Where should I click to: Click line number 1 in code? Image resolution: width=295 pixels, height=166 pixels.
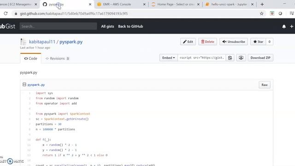(x=29, y=93)
